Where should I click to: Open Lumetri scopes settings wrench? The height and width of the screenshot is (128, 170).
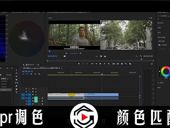pyautogui.click(x=24, y=65)
